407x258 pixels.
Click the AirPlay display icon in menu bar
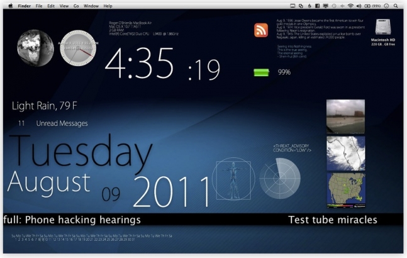pyautogui.click(x=325, y=6)
